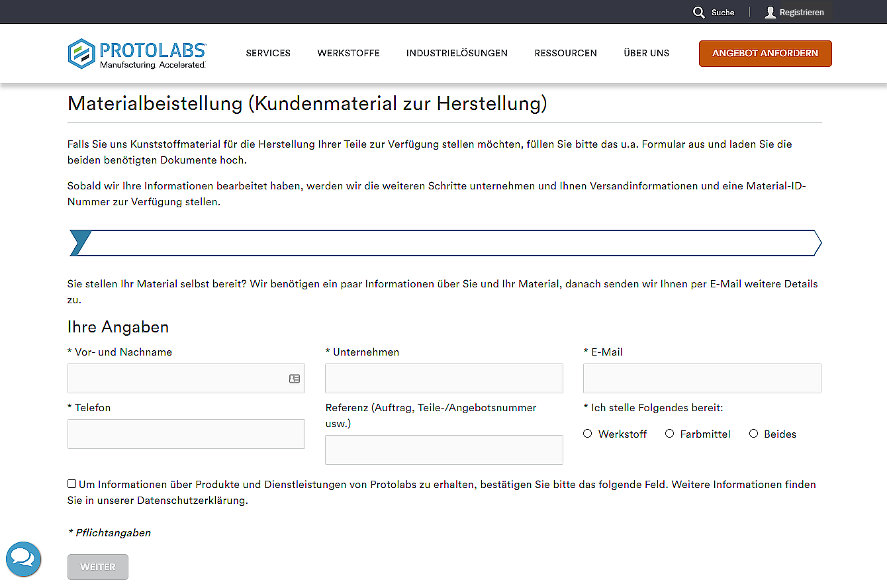The width and height of the screenshot is (887, 584).
Task: Click the search magnifier icon
Action: point(699,13)
